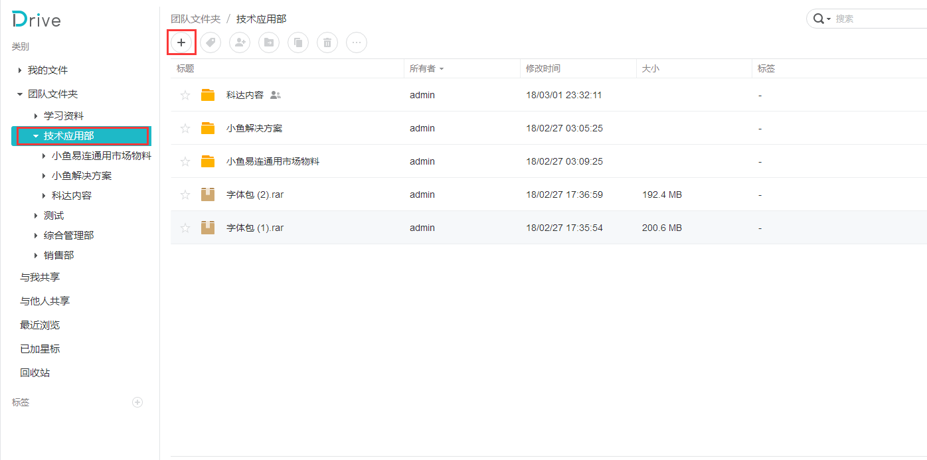927x460 pixels.
Task: Click 团队文件夹 in the breadcrumb
Action: tap(195, 19)
